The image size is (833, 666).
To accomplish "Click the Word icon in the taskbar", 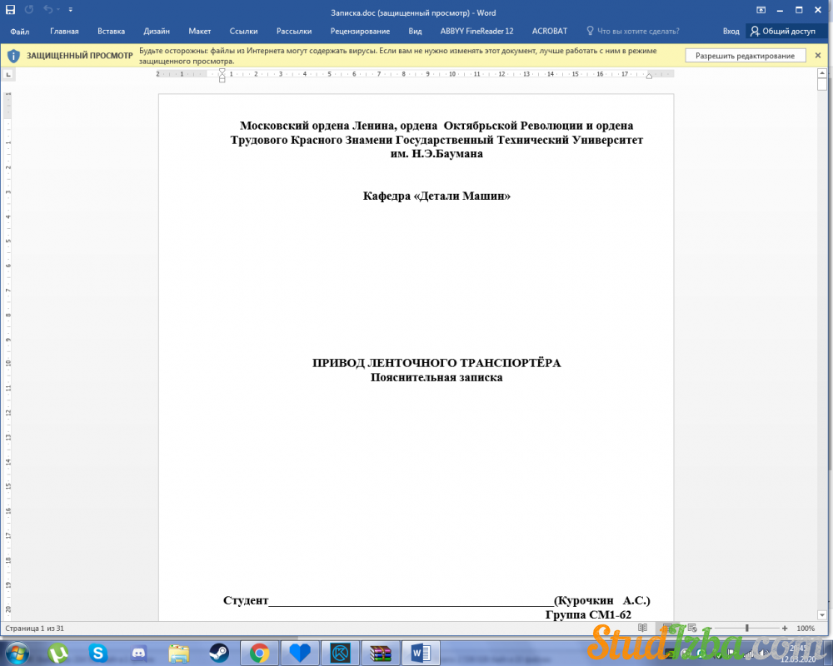I will tap(421, 653).
